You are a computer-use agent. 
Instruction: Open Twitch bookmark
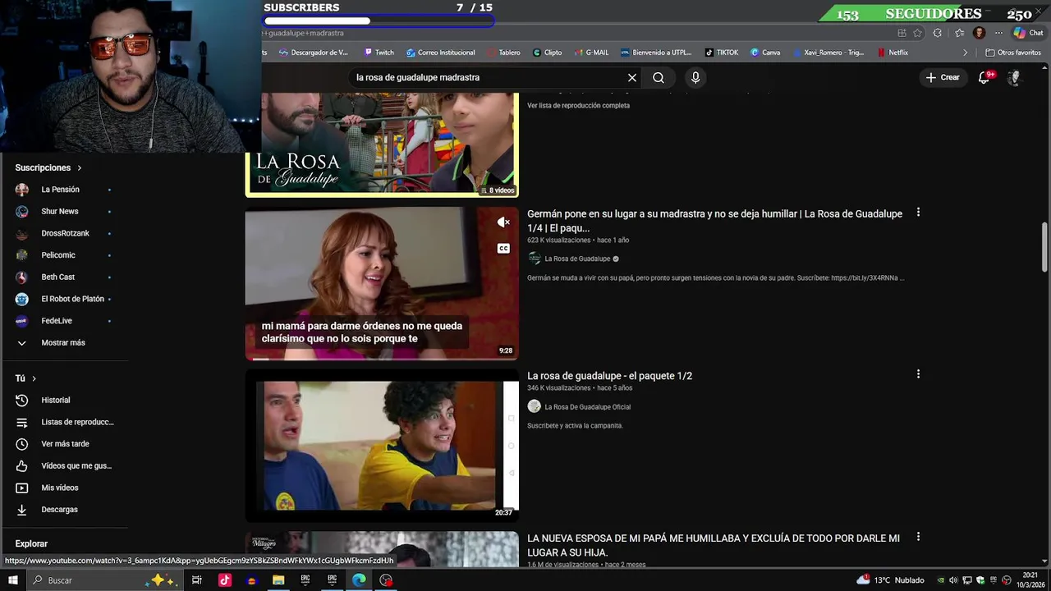pos(379,53)
